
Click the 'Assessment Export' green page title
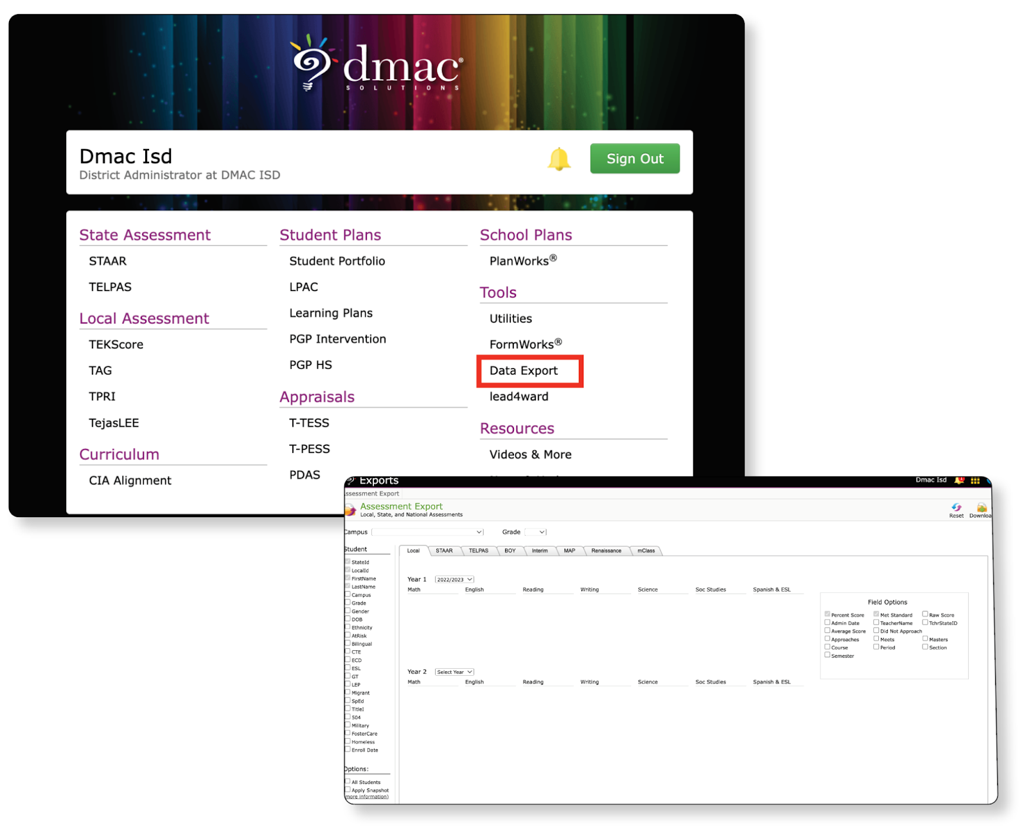402,506
